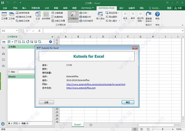Toggle the 工作表设计 worksheet design button
The height and width of the screenshot is (131, 185).
(73, 17)
